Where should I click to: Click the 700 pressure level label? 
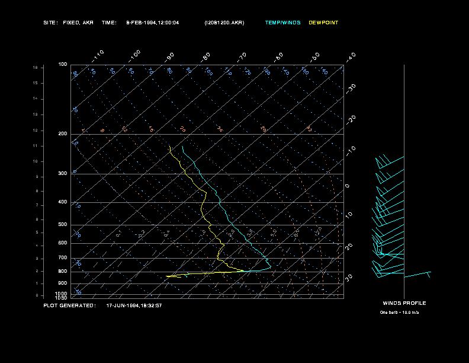63,257
